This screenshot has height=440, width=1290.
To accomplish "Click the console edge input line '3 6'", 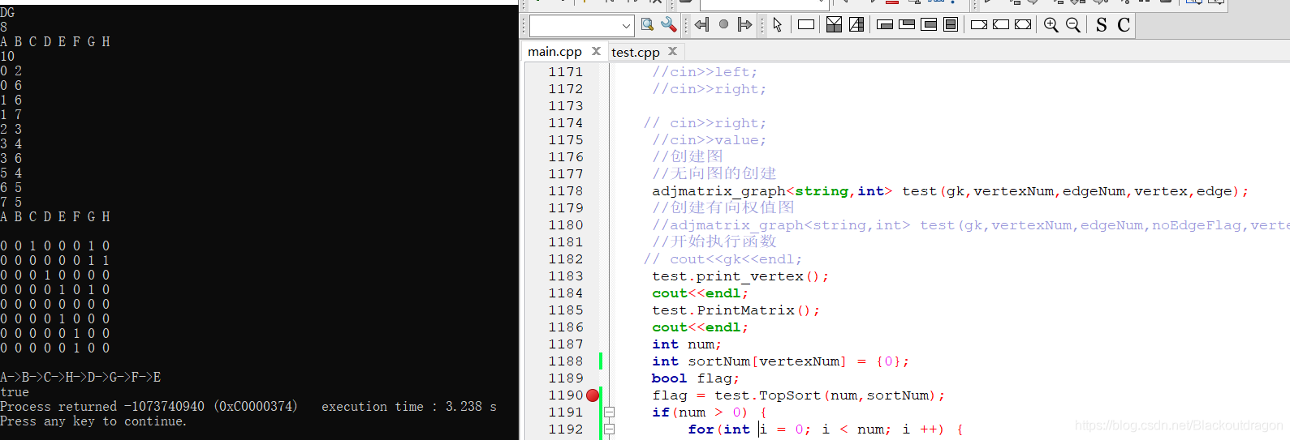I will (11, 158).
